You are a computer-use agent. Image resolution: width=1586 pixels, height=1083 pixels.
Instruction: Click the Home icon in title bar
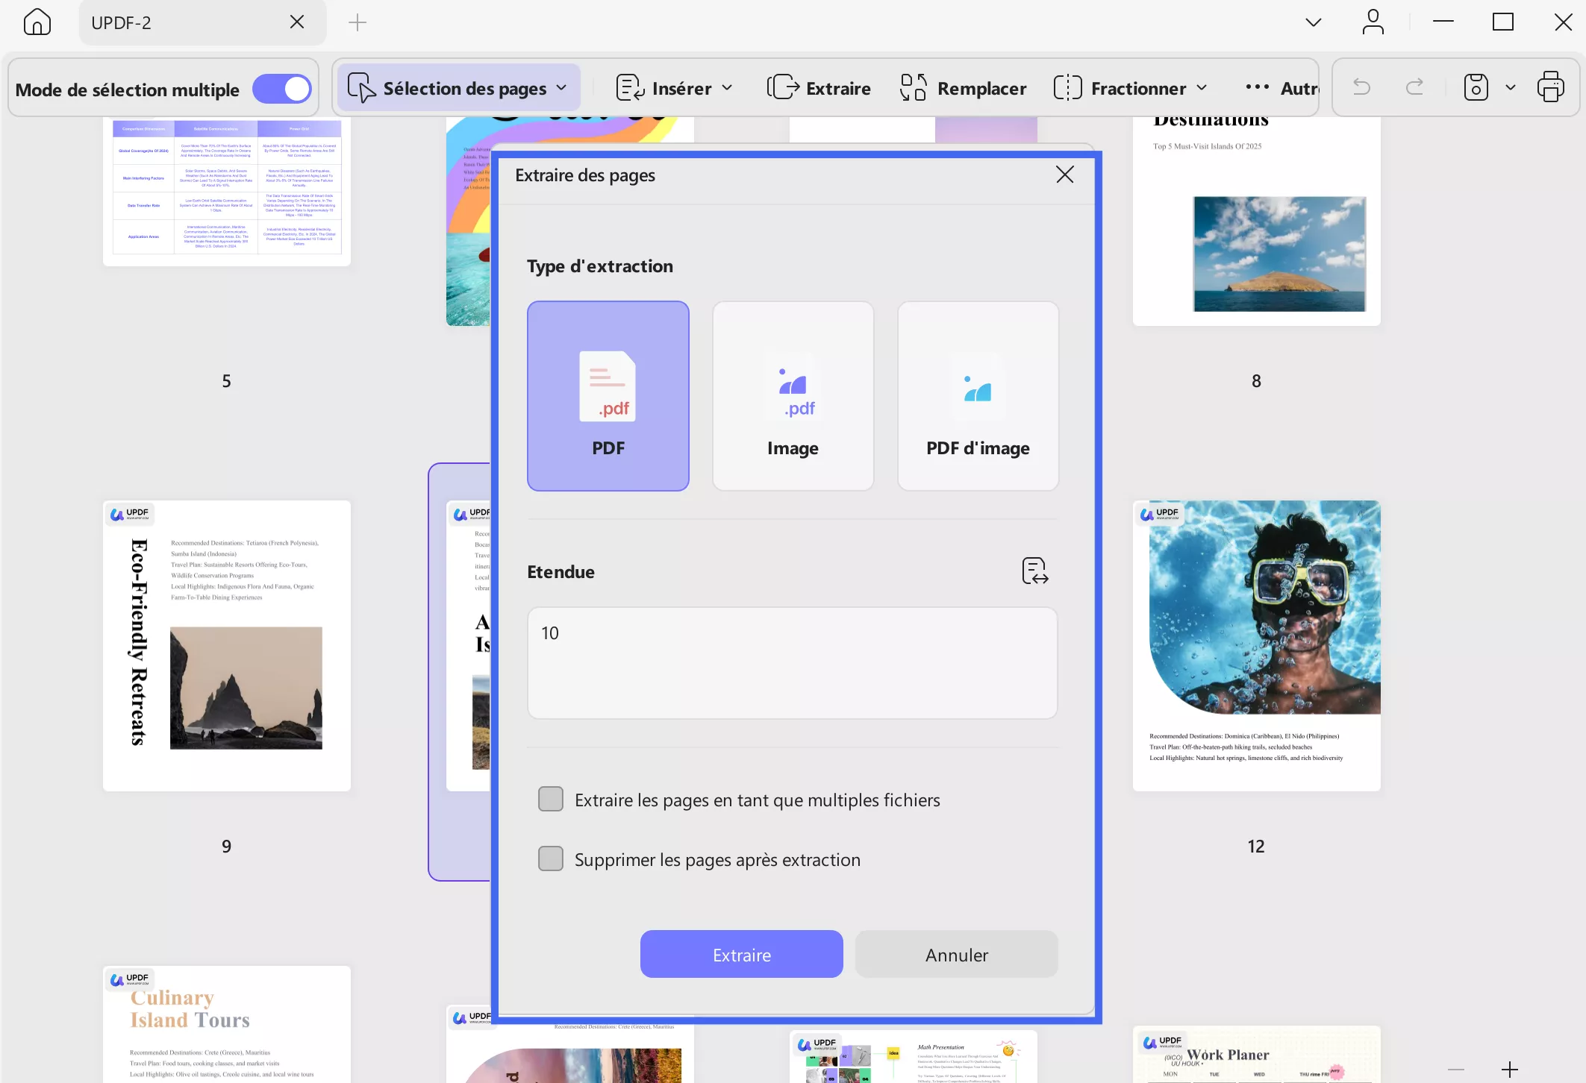click(x=37, y=22)
